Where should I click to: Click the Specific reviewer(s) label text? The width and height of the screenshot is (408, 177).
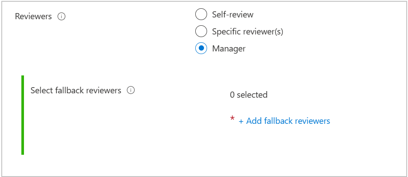248,31
